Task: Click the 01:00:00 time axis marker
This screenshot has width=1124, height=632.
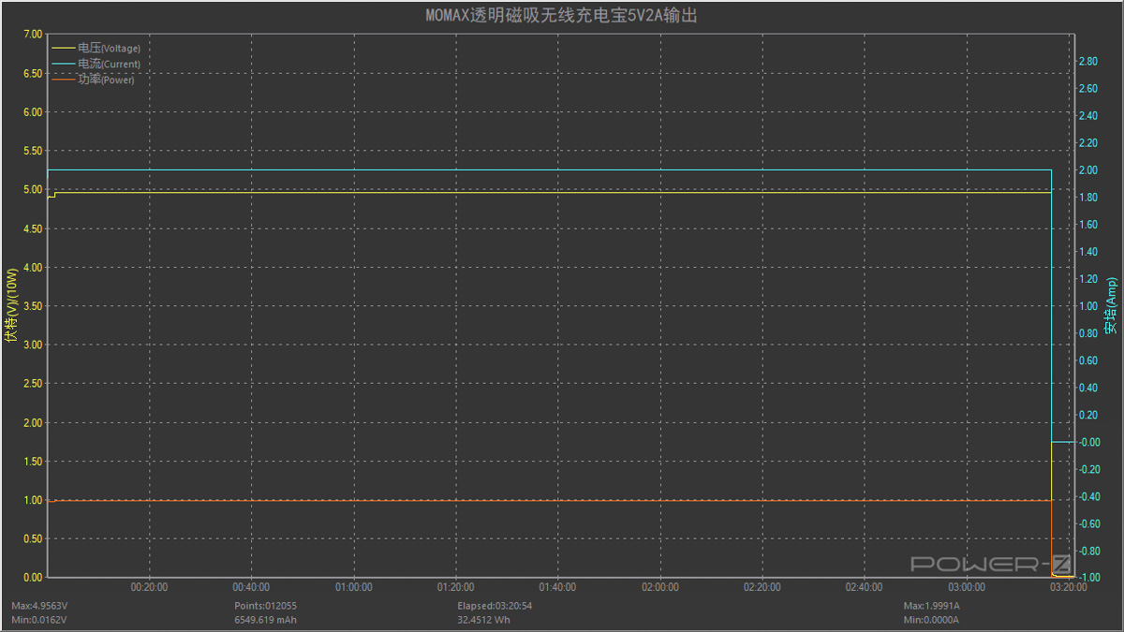Action: 353,588
